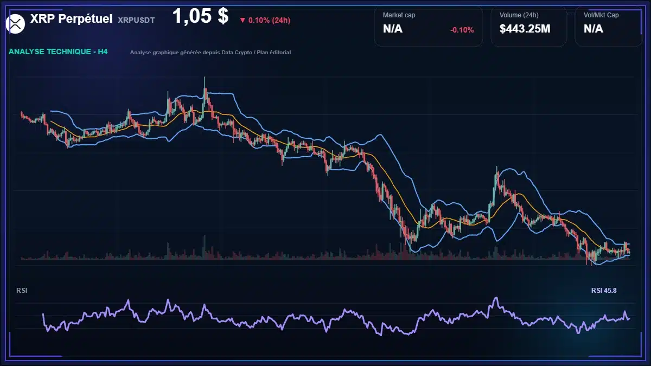Click the Vol/Mkt Cap label
This screenshot has width=651, height=366.
[x=601, y=15]
